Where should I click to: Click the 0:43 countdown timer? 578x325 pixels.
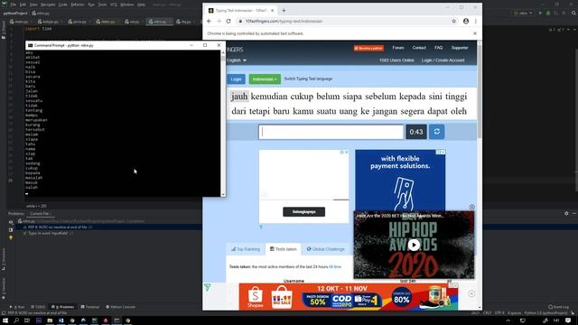[x=416, y=132]
